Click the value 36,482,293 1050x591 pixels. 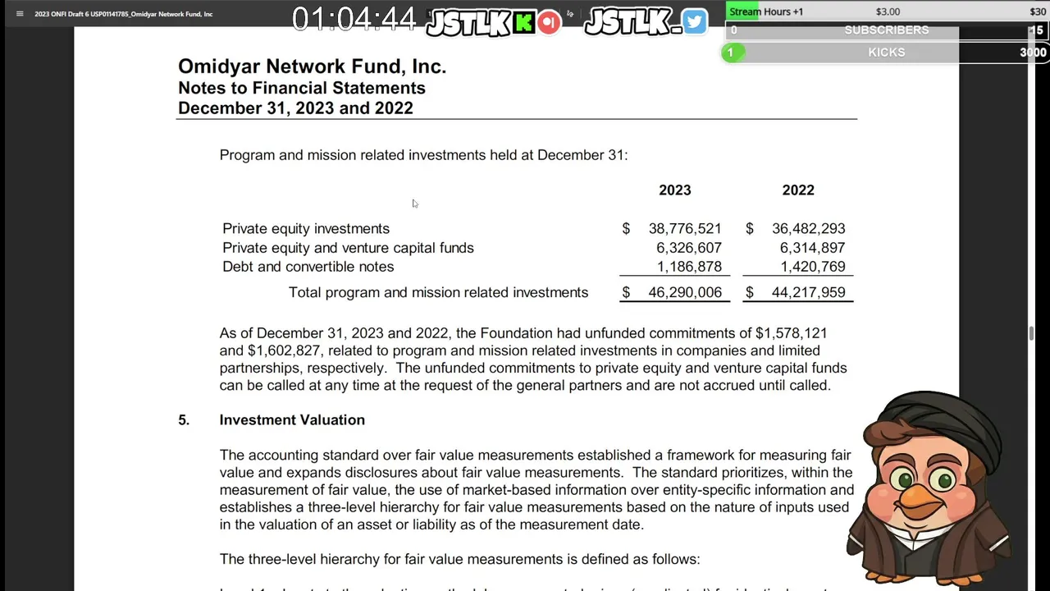[808, 229]
